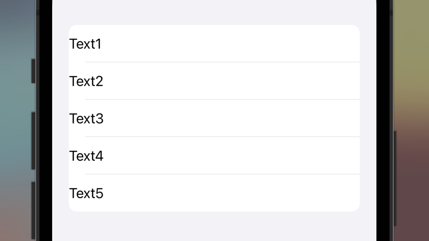The width and height of the screenshot is (429, 241).
Task: Click the desktop wallpaper left of simulator
Action: coord(16,120)
